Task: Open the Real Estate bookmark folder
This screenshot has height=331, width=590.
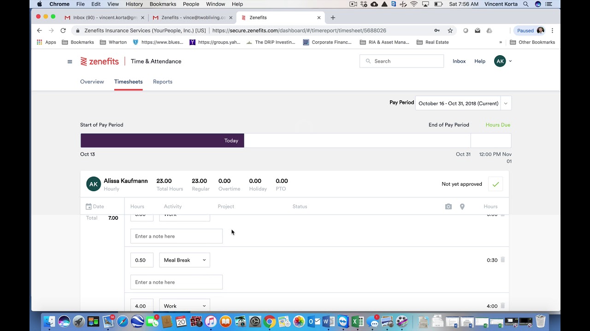Action: pyautogui.click(x=432, y=42)
